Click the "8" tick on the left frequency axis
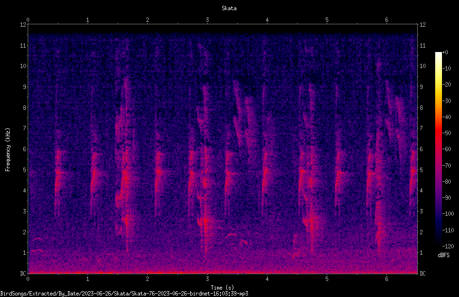459x297 pixels. click(24, 108)
